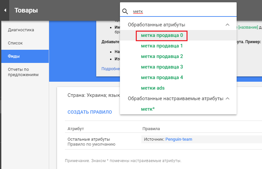The height and width of the screenshot is (169, 262).
Task: Open Список in the sidebar
Action: pos(15,43)
